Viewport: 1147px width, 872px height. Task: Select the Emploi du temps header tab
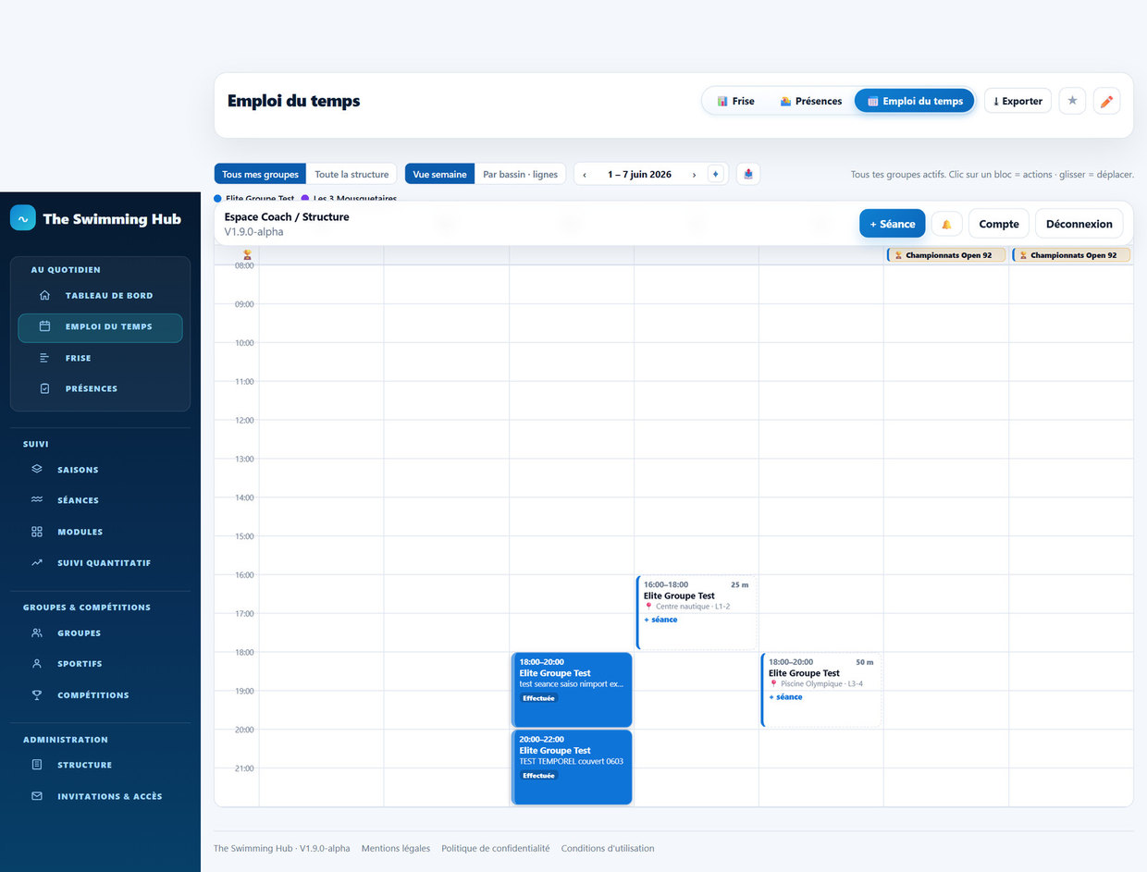(914, 101)
